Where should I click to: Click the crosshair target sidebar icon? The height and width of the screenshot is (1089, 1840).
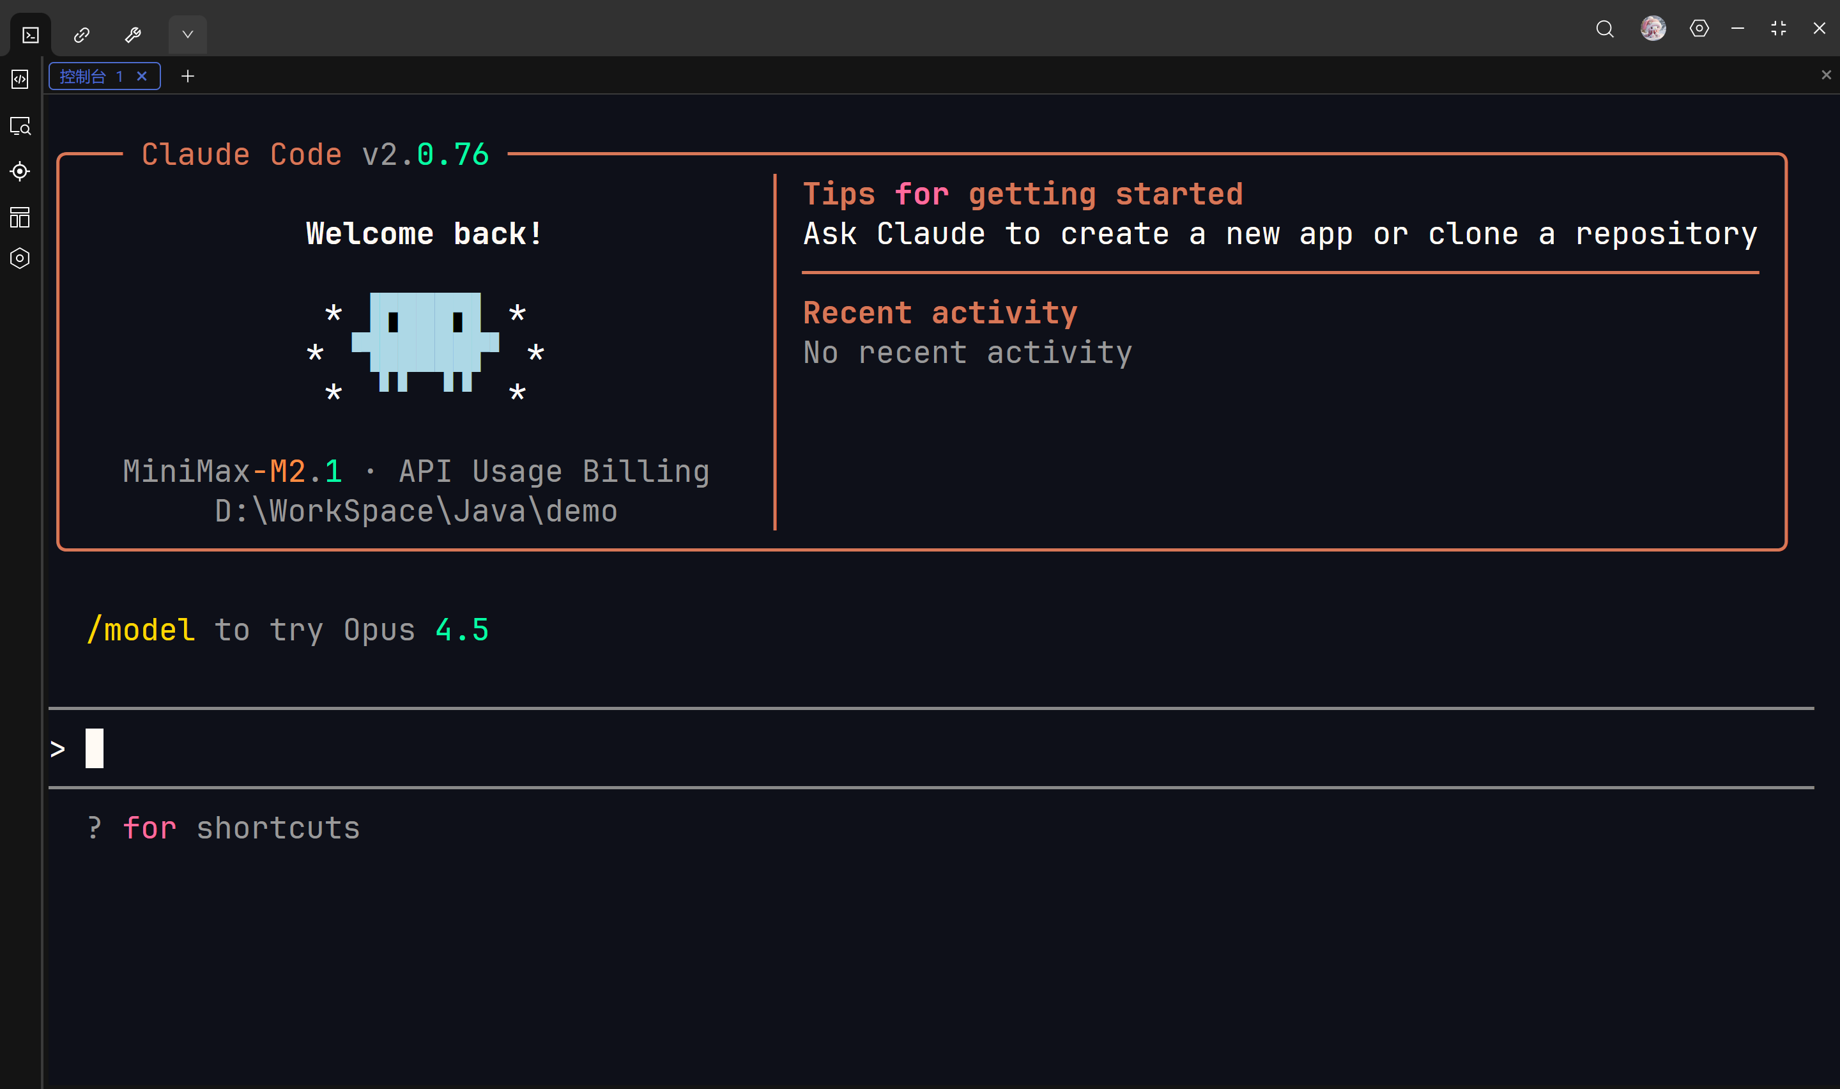[x=20, y=171]
